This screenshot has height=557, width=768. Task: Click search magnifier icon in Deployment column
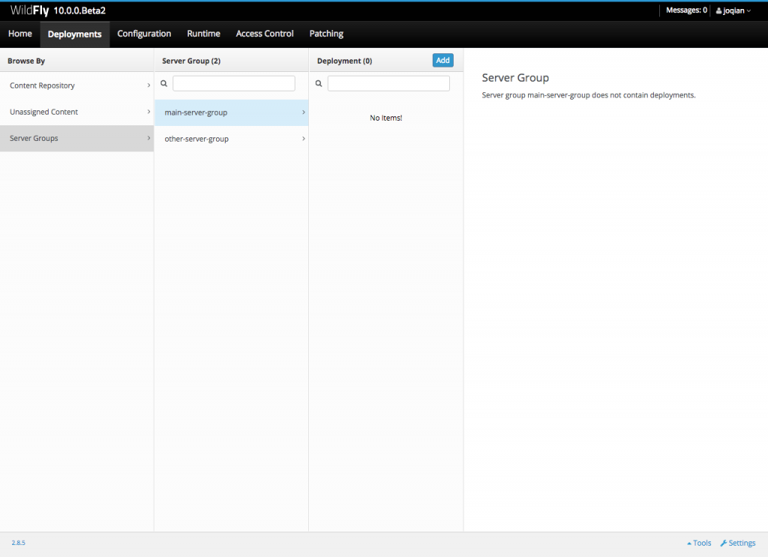319,84
